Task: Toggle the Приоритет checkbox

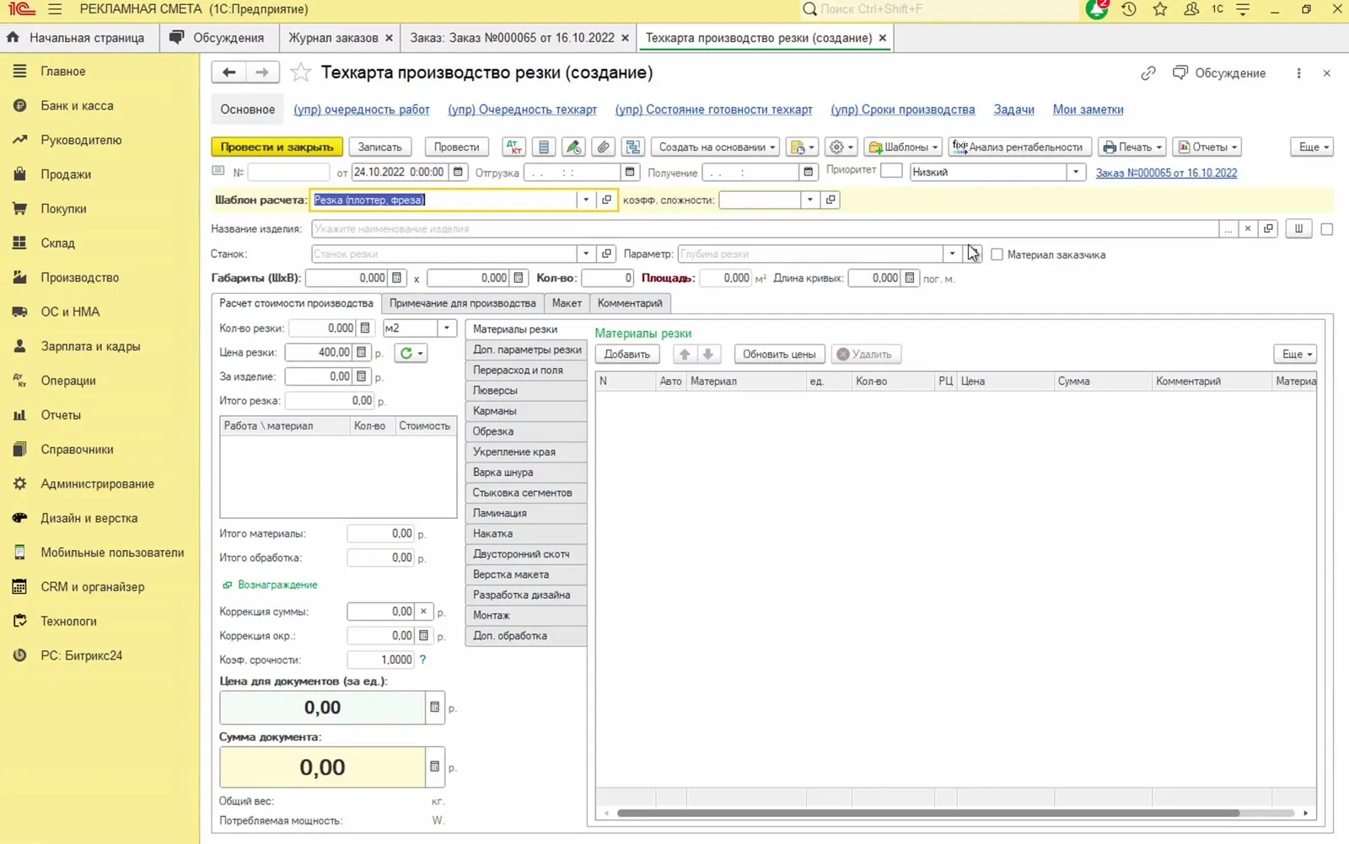Action: coord(891,171)
